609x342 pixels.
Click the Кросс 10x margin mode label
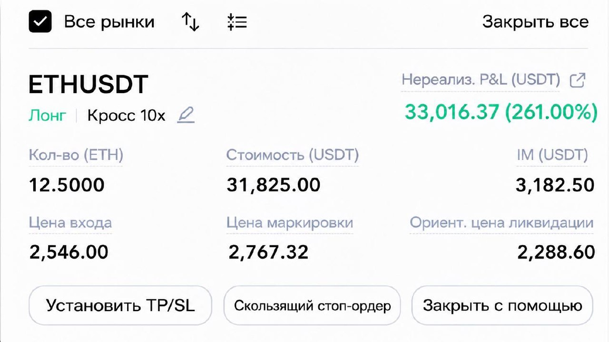pyautogui.click(x=126, y=115)
